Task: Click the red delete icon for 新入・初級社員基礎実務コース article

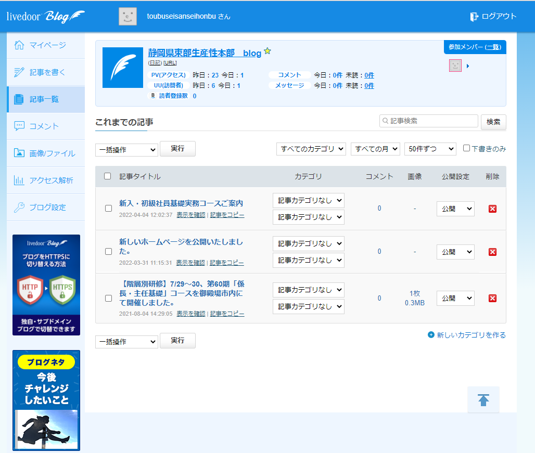Action: 492,209
